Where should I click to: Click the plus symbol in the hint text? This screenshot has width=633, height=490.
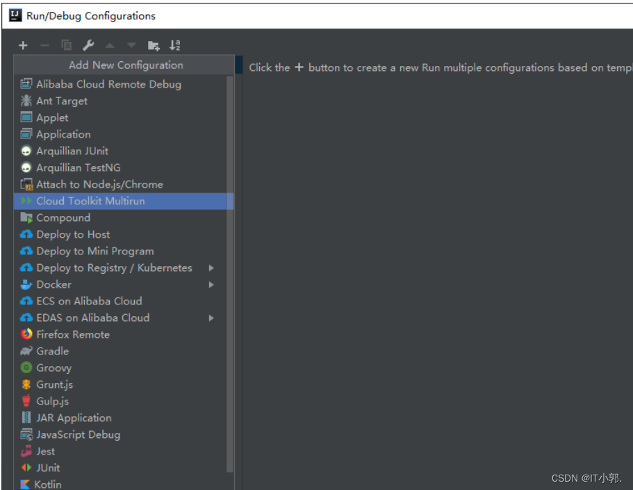pos(299,67)
